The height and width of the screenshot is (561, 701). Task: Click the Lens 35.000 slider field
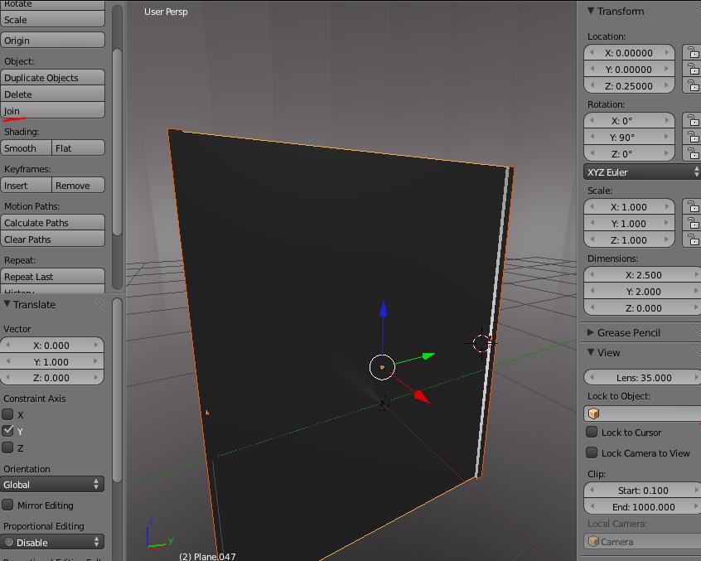[642, 377]
